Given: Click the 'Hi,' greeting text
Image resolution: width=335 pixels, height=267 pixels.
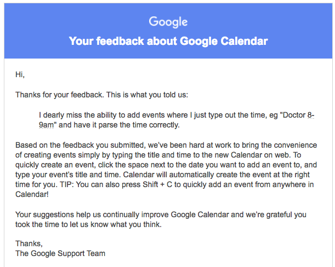Looking at the screenshot, I should click(x=20, y=74).
